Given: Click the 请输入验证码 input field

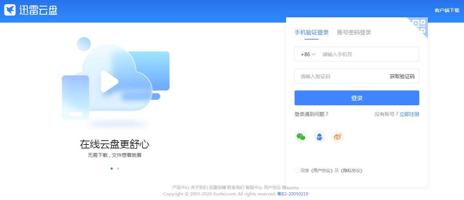Looking at the screenshot, I should [340, 76].
